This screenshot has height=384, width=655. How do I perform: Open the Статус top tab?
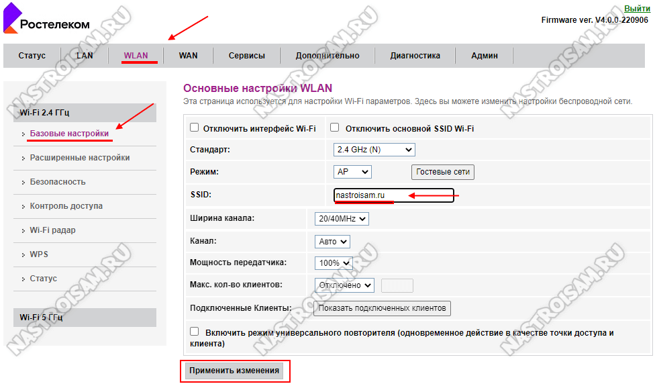point(32,56)
